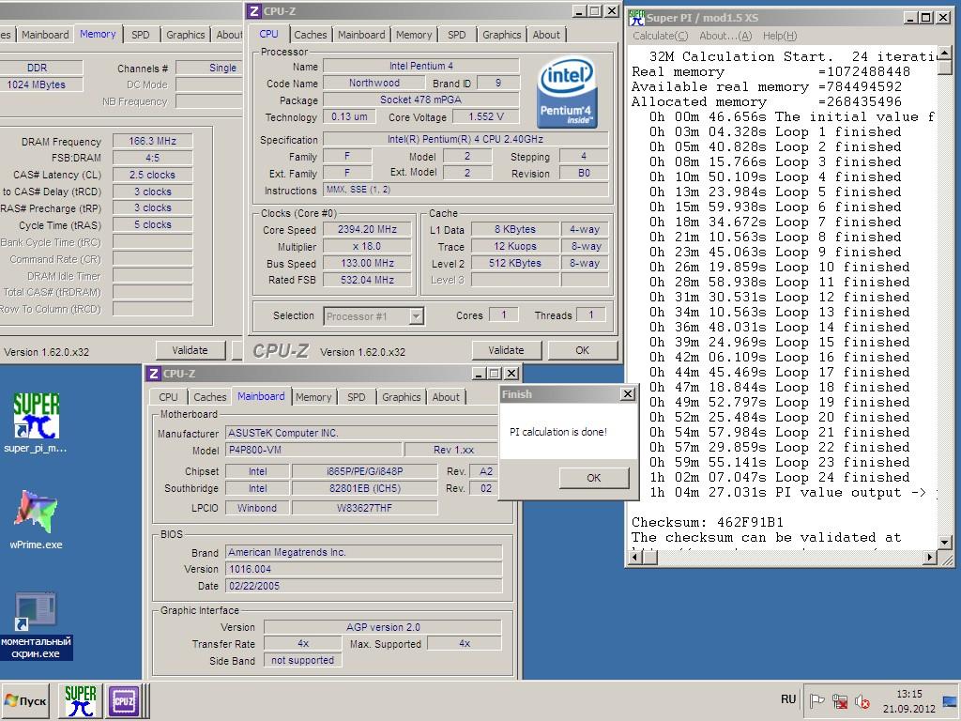Click the RU language indicator in tray

click(788, 698)
